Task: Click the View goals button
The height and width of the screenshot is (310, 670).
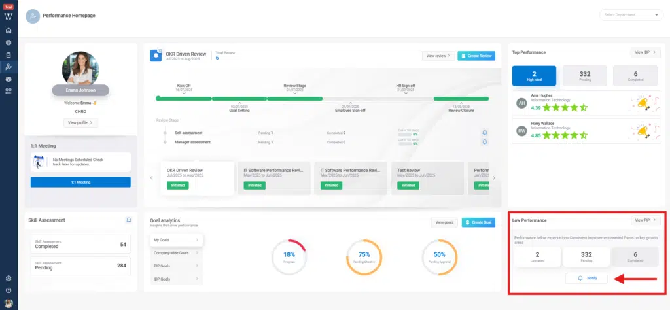Action: [445, 222]
